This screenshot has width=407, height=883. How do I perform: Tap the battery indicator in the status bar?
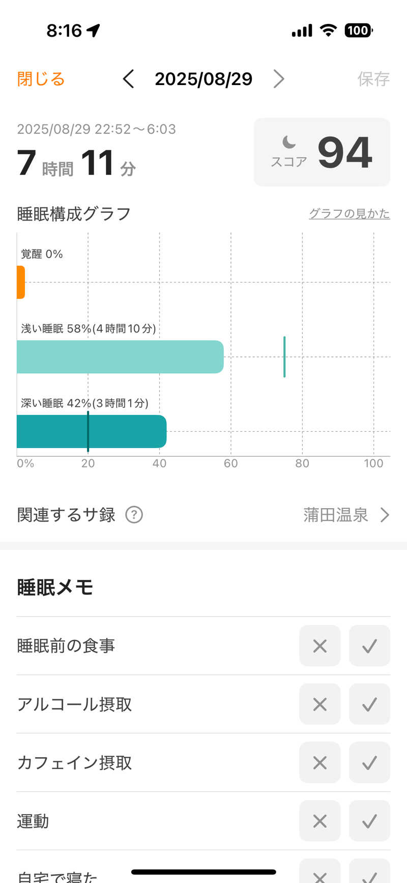pos(359,31)
